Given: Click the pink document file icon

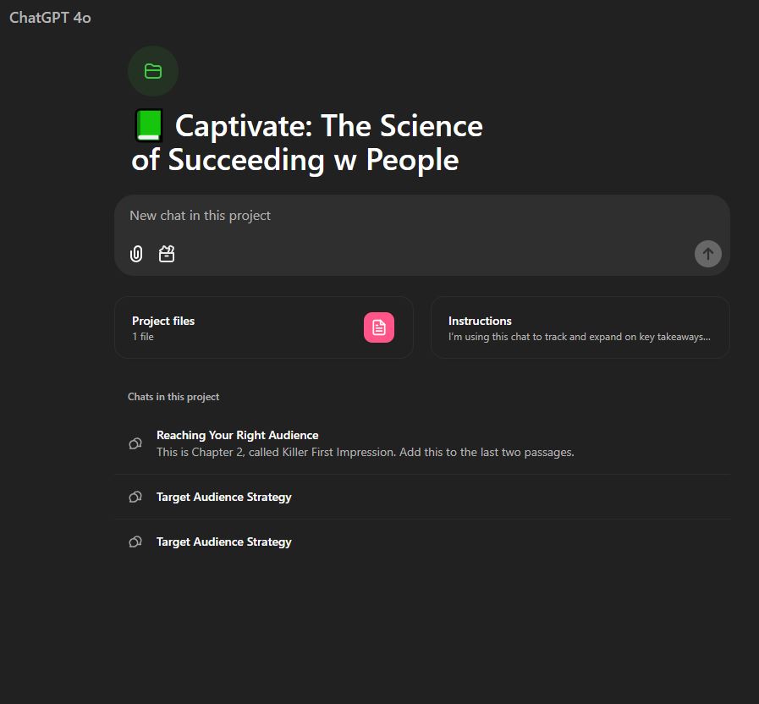Looking at the screenshot, I should [378, 327].
